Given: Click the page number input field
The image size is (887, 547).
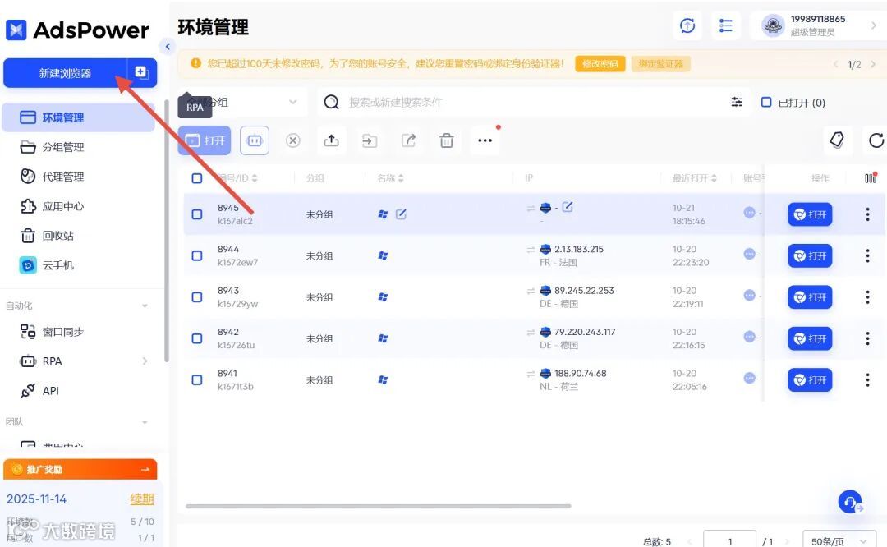Looking at the screenshot, I should (x=730, y=540).
